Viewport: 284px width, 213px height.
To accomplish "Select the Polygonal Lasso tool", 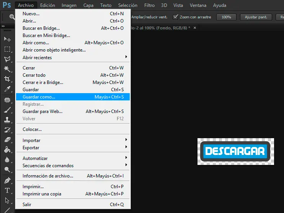I will (x=7, y=59).
